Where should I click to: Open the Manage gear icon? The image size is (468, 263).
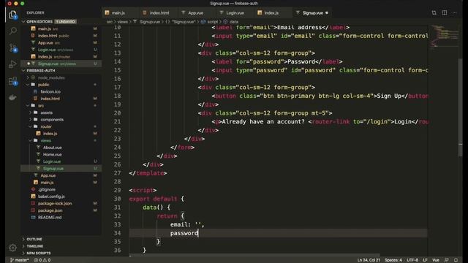(12, 248)
